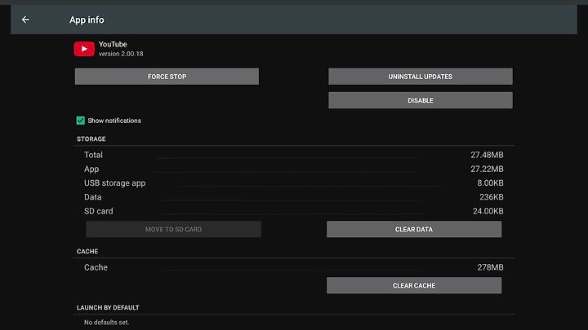This screenshot has height=330, width=588.
Task: Select the STORAGE section header
Action: click(x=91, y=139)
